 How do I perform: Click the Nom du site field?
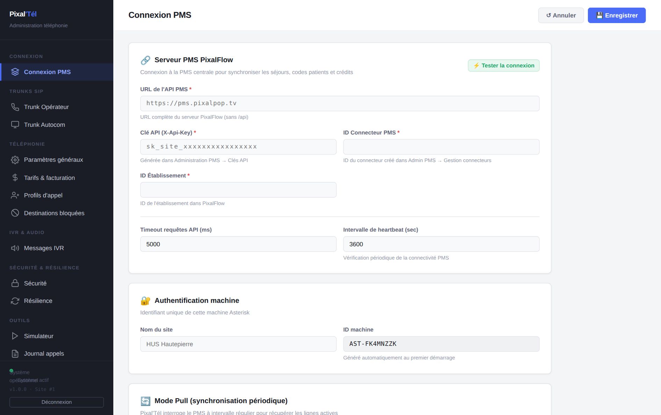point(238,344)
